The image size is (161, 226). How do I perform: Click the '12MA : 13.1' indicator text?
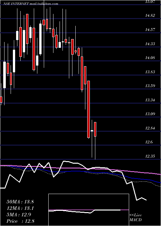click(20, 208)
